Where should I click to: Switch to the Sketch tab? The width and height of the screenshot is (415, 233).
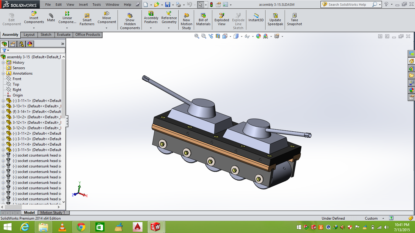(x=46, y=35)
